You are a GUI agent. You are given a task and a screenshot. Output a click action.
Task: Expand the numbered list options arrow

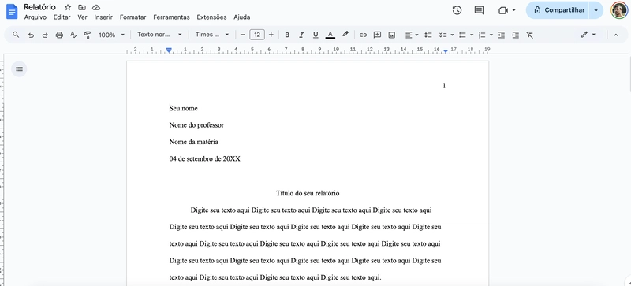(491, 35)
